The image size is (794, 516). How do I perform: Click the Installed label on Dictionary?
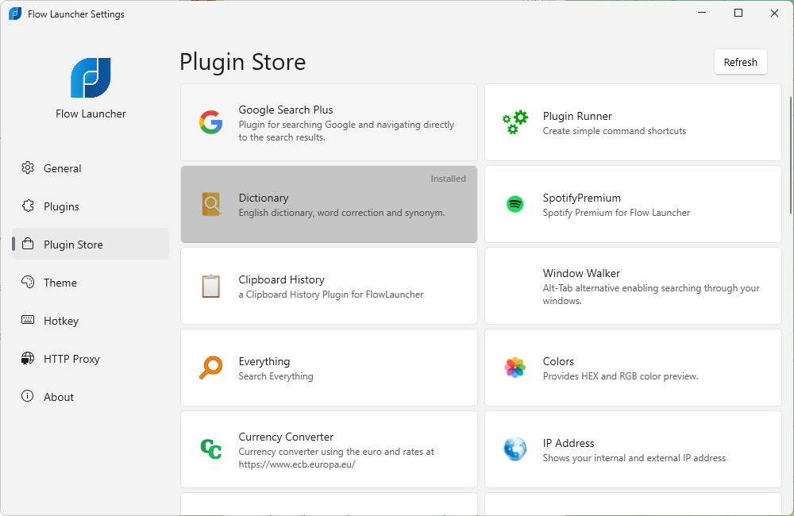coord(448,179)
